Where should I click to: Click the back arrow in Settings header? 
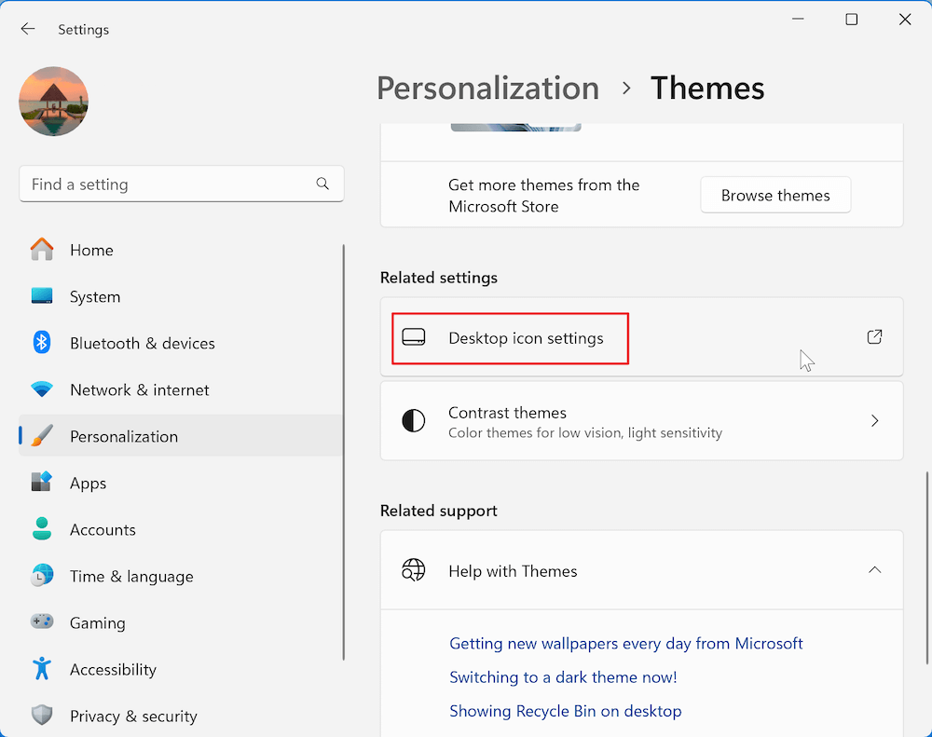28,29
